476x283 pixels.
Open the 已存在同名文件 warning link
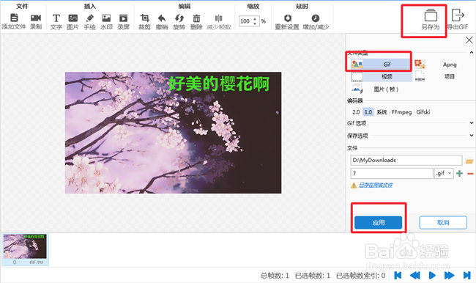pos(376,185)
